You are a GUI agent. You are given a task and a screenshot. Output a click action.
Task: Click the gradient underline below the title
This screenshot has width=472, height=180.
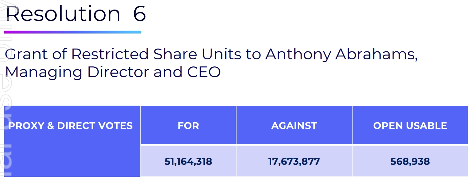coord(73,32)
